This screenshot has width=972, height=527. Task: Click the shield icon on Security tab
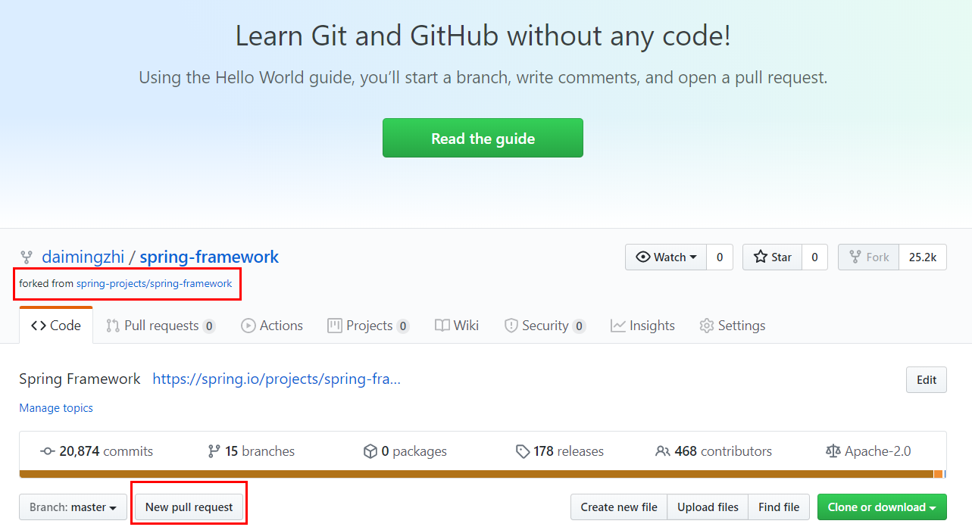coord(511,326)
